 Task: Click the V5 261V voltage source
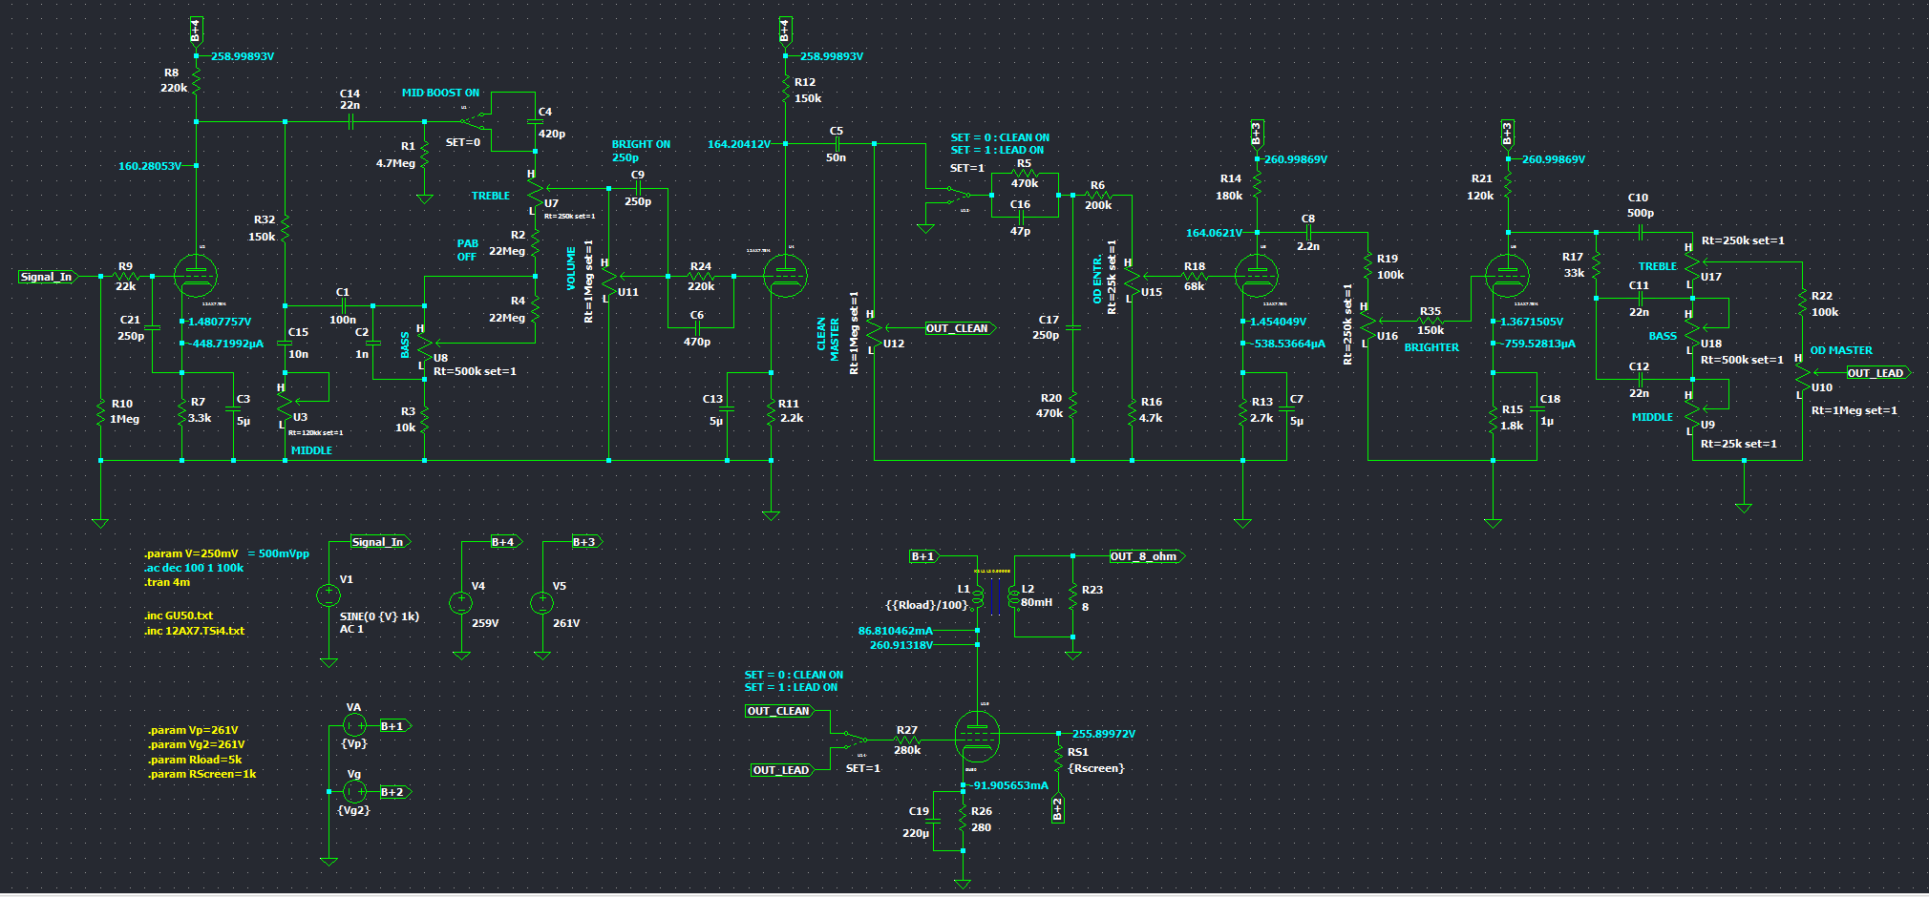coord(542,603)
